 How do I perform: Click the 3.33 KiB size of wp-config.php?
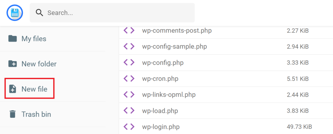(x=298, y=62)
